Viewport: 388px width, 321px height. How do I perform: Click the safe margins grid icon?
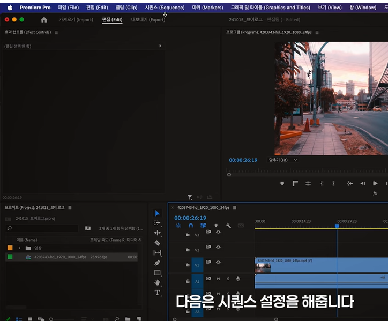[x=308, y=183]
